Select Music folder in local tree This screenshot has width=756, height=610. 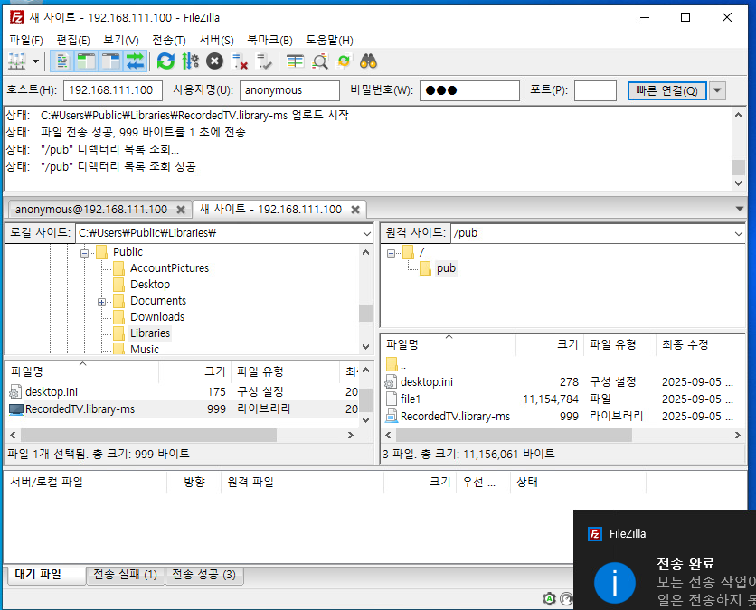pos(145,350)
